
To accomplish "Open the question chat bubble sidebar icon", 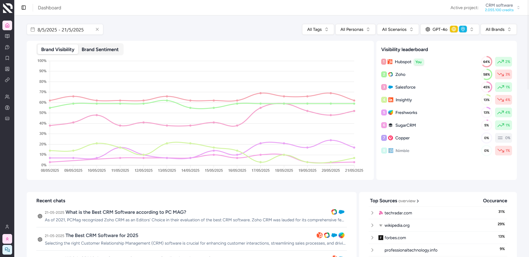I will 7,47.
